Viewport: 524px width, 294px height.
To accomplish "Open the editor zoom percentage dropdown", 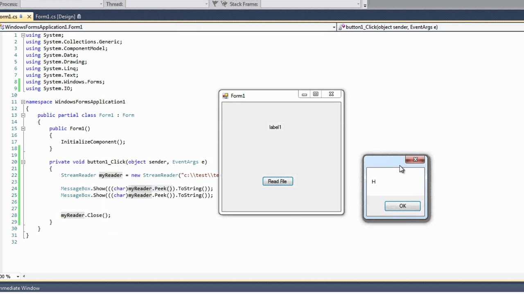I will 17,276.
